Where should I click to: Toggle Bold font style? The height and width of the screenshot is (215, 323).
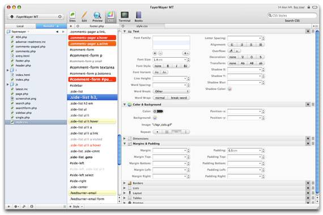[x=168, y=66]
